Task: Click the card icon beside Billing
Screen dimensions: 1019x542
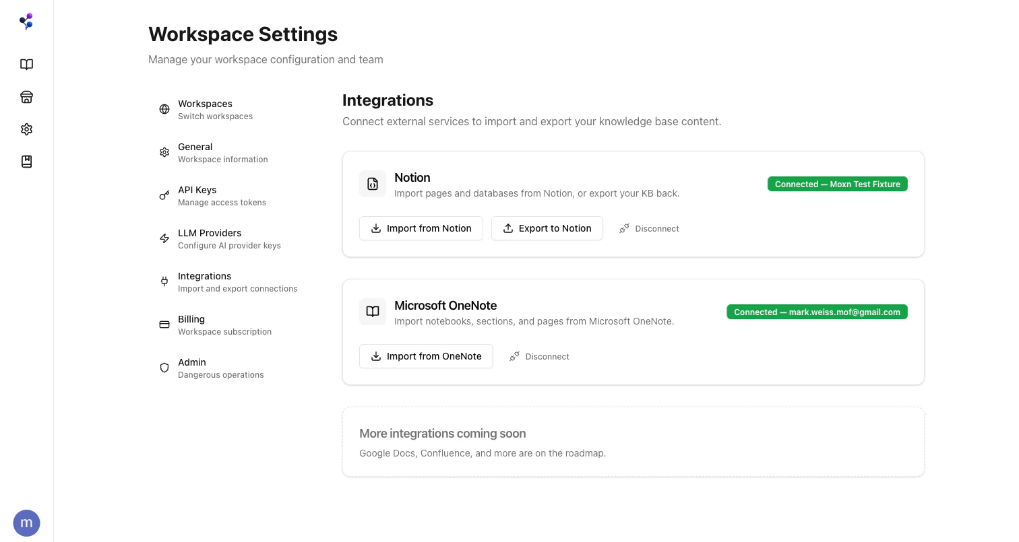Action: (x=164, y=325)
